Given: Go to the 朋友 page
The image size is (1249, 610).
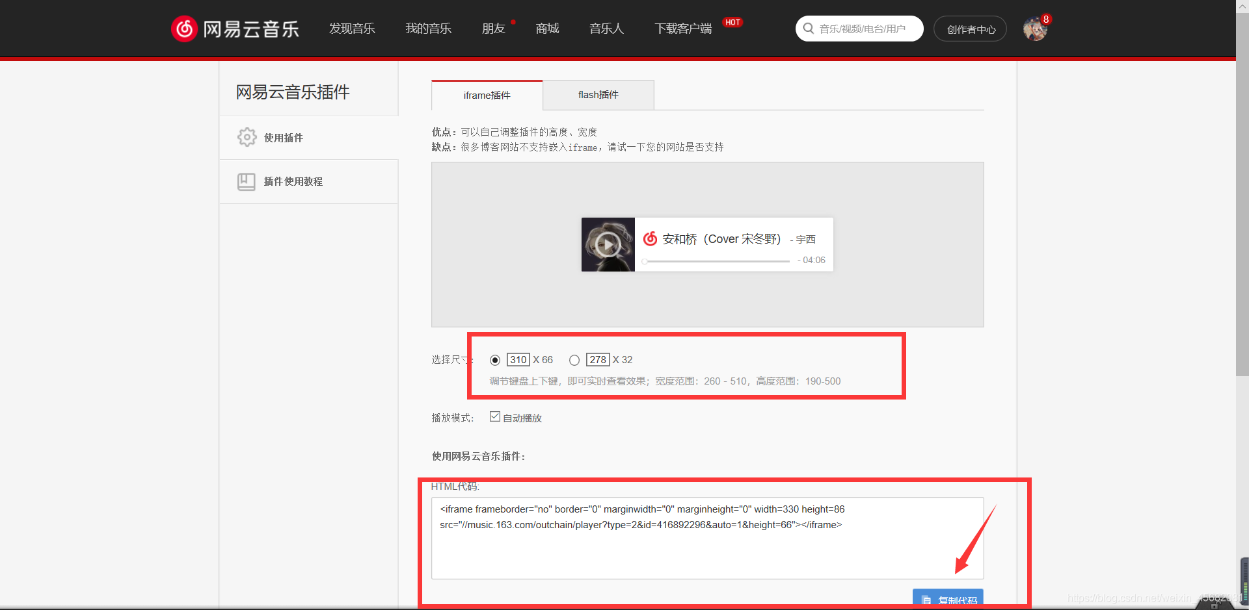Looking at the screenshot, I should pos(494,29).
